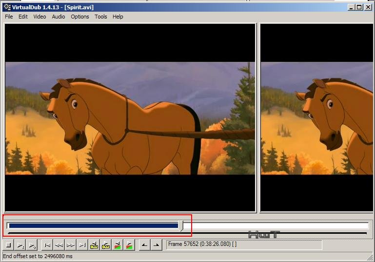Screen dimensions: 375x262
Task: Click the input video pane with the horse
Action: [x=130, y=118]
